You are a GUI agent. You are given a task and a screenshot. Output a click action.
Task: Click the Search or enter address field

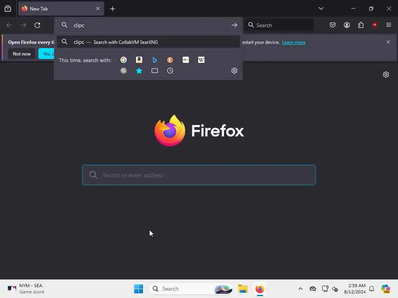(199, 175)
